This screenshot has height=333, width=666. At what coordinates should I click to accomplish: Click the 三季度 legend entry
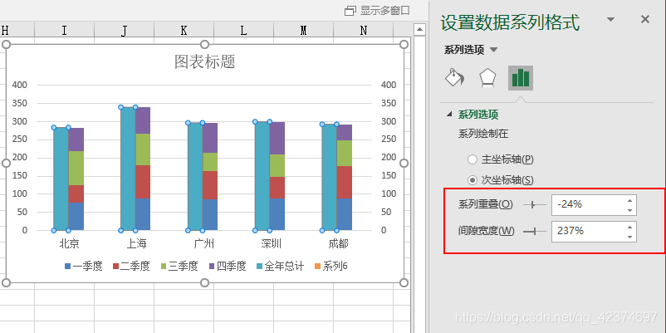(x=179, y=267)
